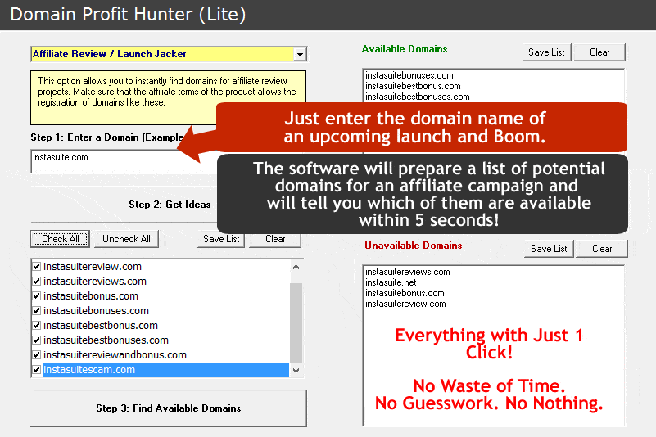656x437 pixels.
Task: Open the Affiliate Review / Launch Jacker dropdown
Action: click(x=300, y=54)
